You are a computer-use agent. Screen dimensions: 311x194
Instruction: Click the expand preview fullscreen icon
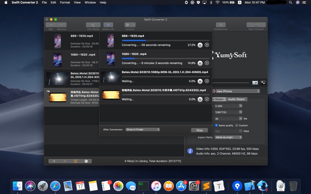click(x=263, y=83)
